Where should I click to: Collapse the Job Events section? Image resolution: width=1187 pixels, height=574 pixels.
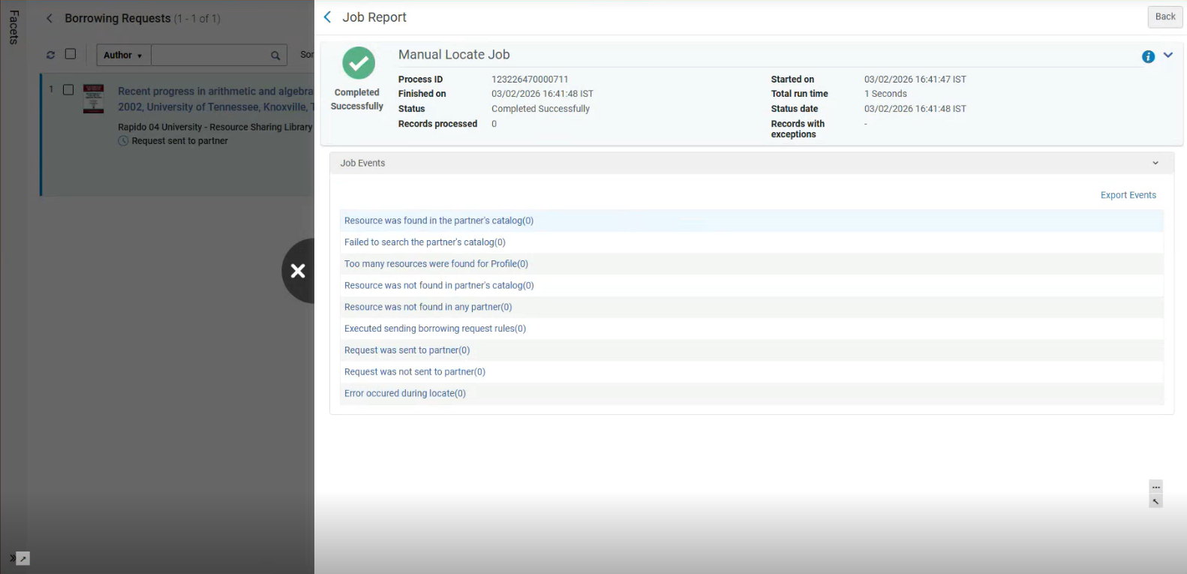[x=1155, y=163]
